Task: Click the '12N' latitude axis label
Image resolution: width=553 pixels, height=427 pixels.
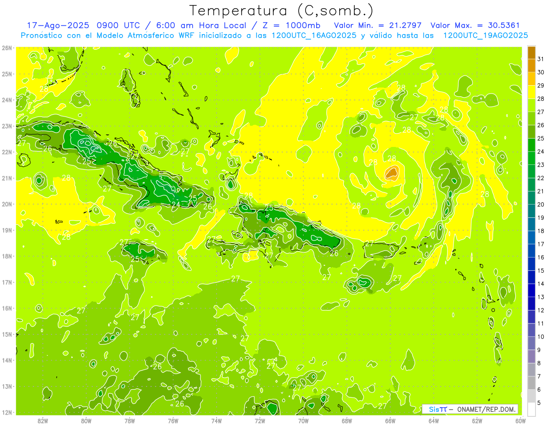Action: click(x=6, y=412)
